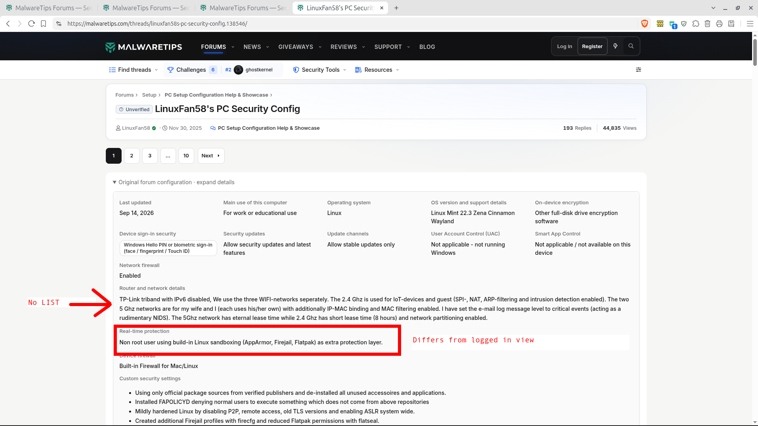The image size is (758, 426).
Task: Reload the page with the refresh icon
Action: click(32, 24)
